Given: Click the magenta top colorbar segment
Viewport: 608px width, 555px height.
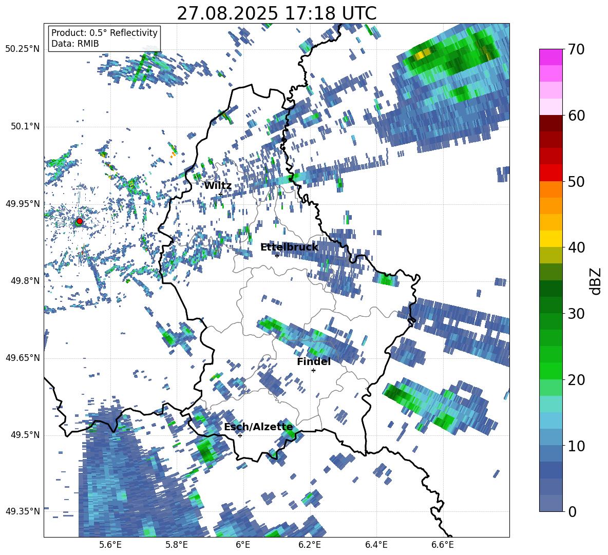Looking at the screenshot, I should click(x=550, y=57).
